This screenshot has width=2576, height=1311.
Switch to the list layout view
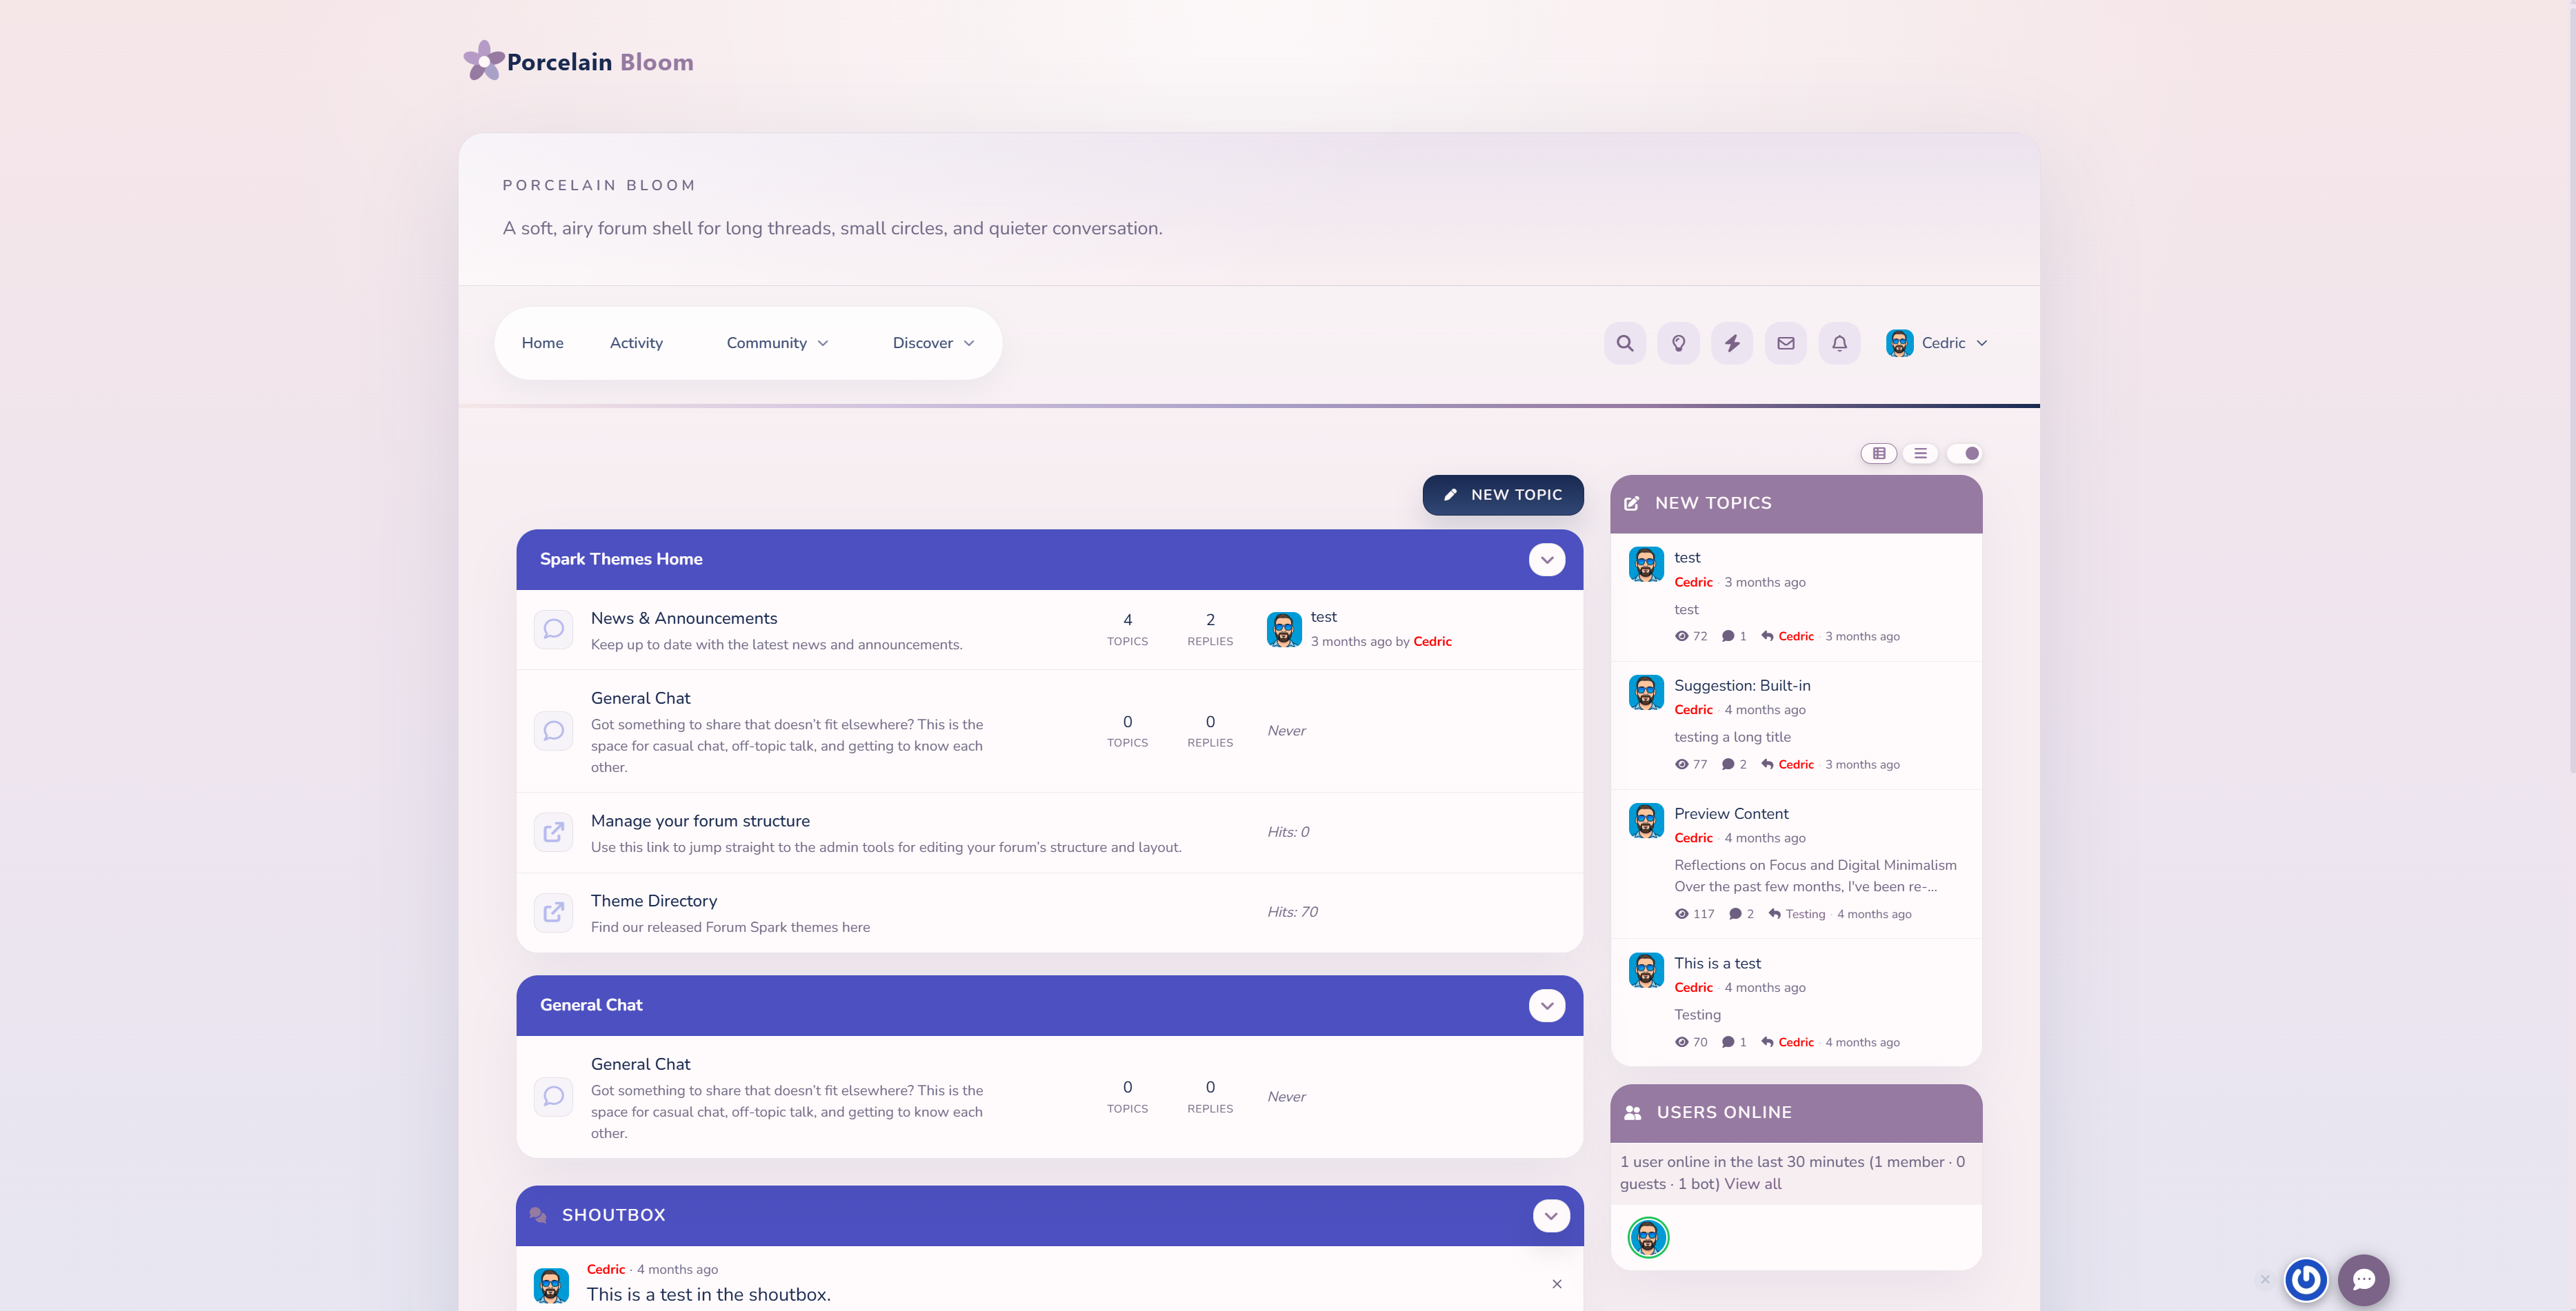point(1921,454)
